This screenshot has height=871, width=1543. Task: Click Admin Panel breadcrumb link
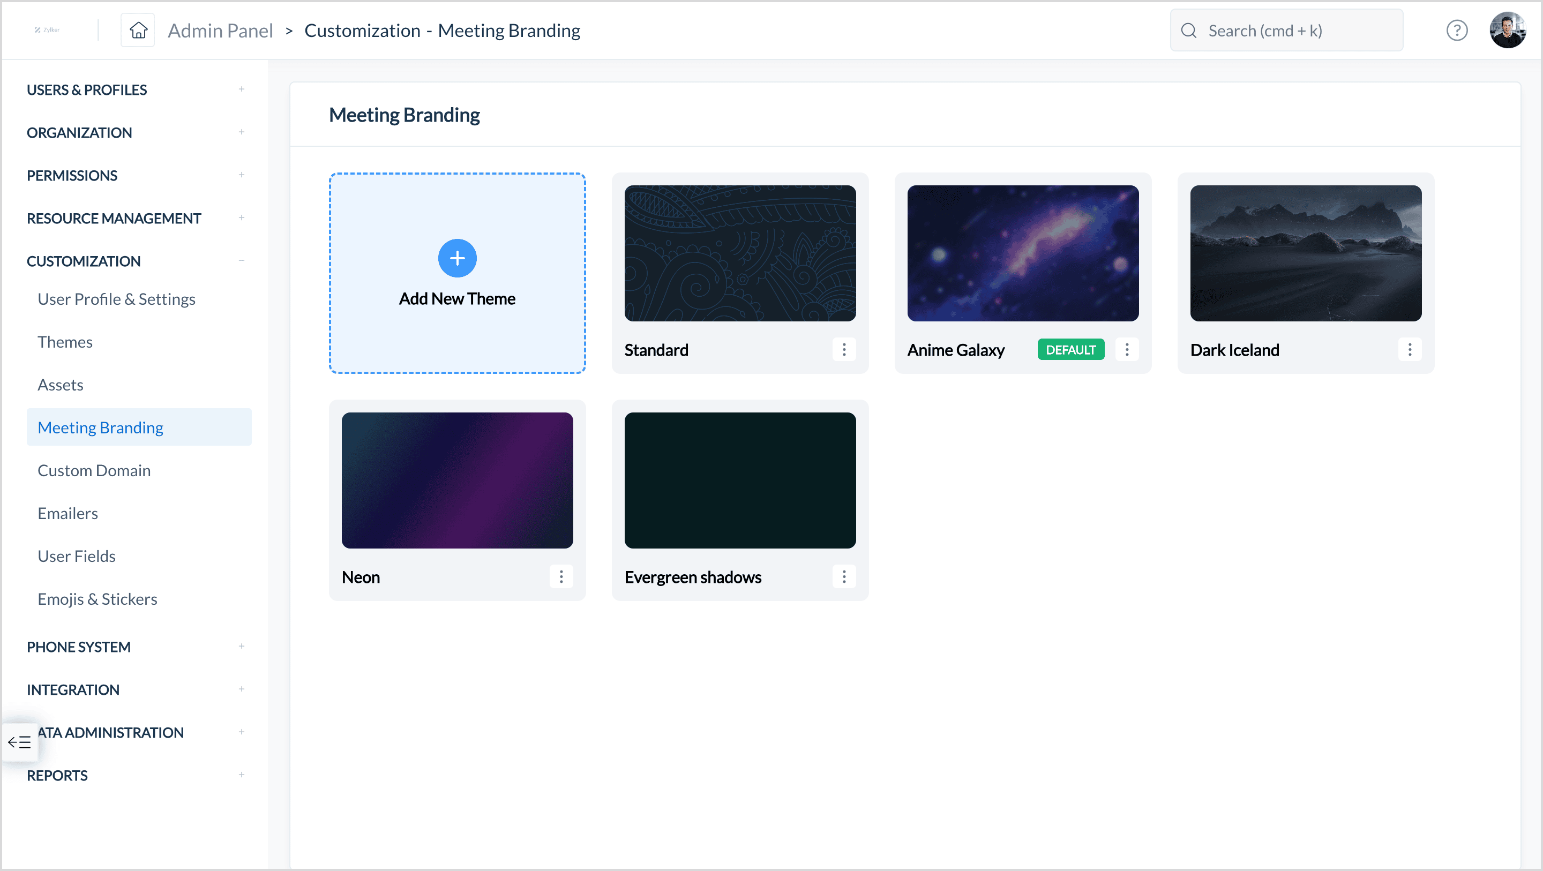[220, 30]
